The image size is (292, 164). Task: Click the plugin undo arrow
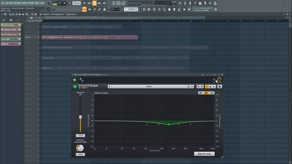[198, 87]
